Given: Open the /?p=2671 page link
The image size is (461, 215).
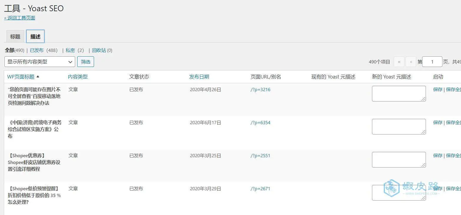Looking at the screenshot, I should [x=261, y=189].
